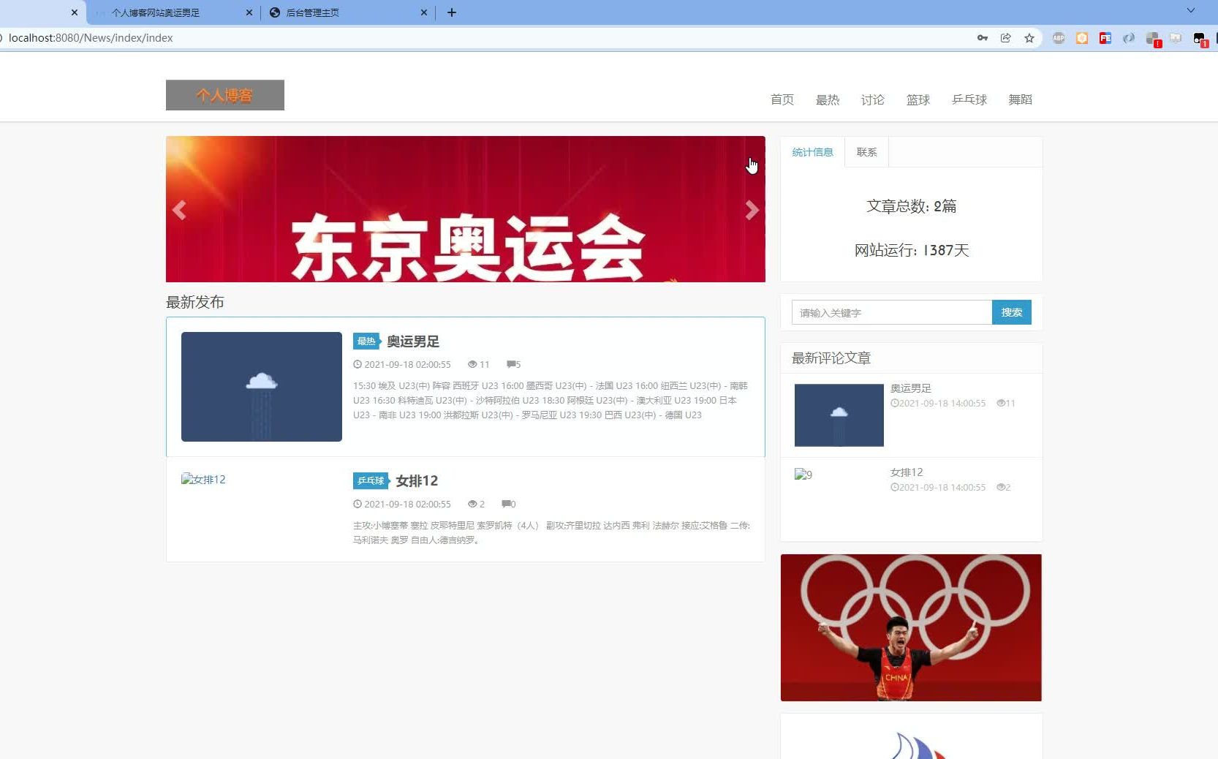Click the comment icon of 女排12
The image size is (1218, 759).
(x=506, y=504)
